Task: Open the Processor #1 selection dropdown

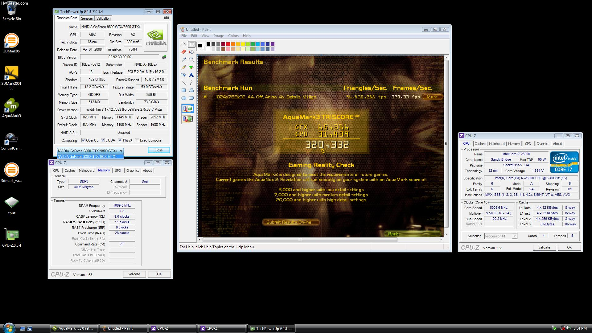Action: [500, 236]
